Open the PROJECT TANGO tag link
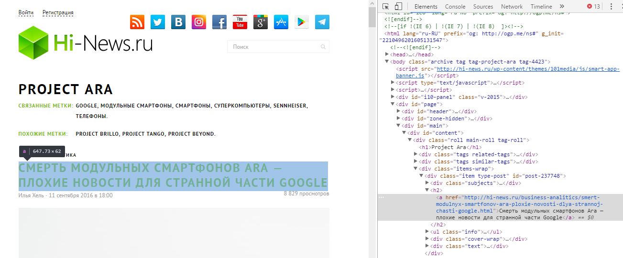 tap(143, 134)
